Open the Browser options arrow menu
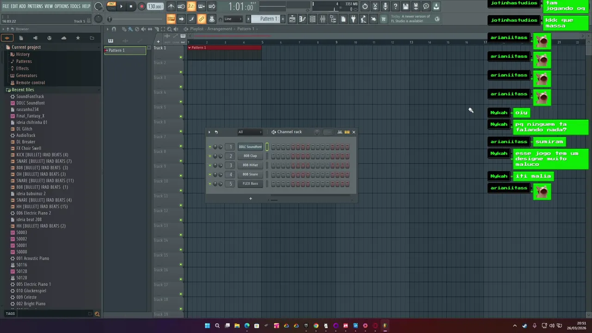Viewport: 592px width, 333px height. pyautogui.click(x=3, y=29)
